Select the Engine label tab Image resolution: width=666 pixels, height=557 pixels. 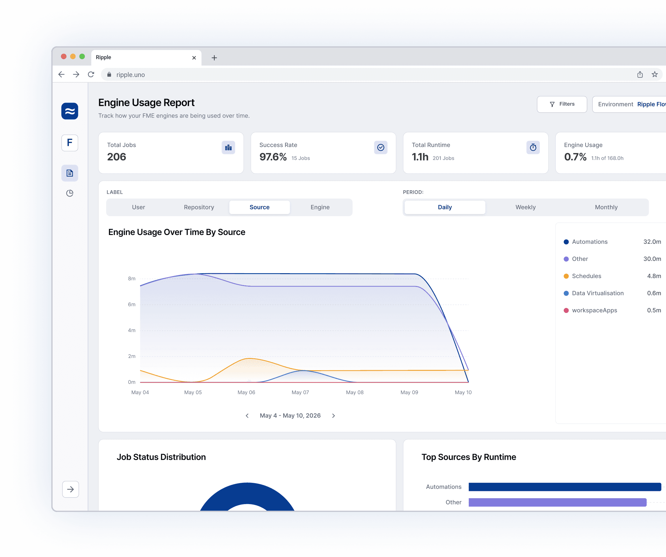pos(320,207)
